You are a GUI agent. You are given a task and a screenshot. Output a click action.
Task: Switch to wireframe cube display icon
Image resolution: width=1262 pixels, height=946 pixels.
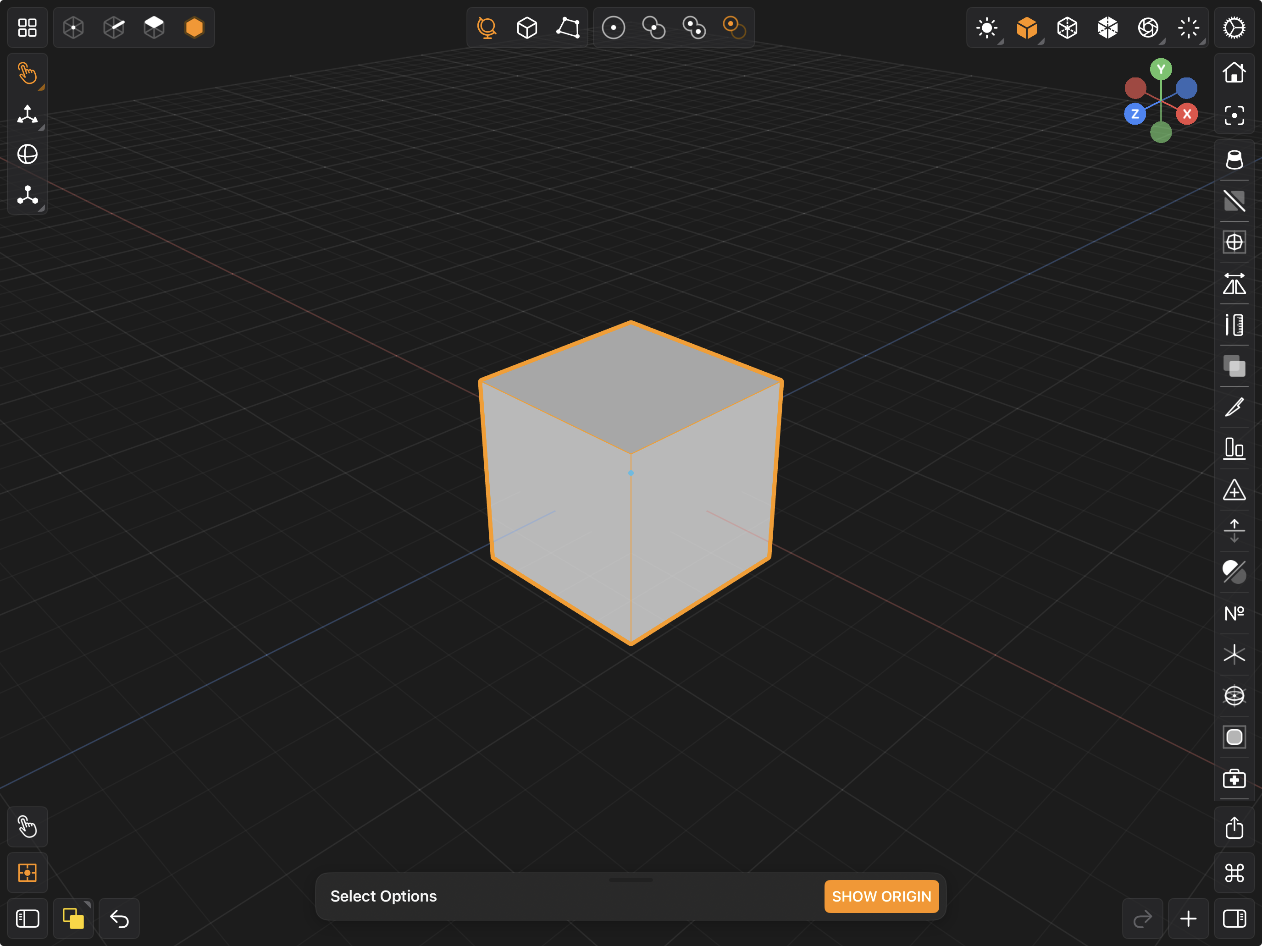pyautogui.click(x=1067, y=27)
